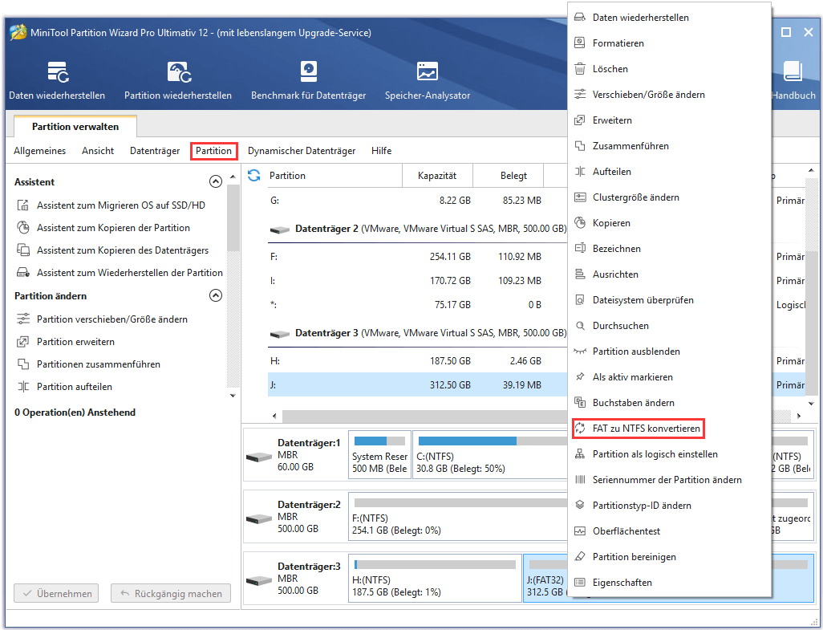The image size is (823, 630).
Task: Open the Speicher-Analysator icon
Action: pos(428,71)
